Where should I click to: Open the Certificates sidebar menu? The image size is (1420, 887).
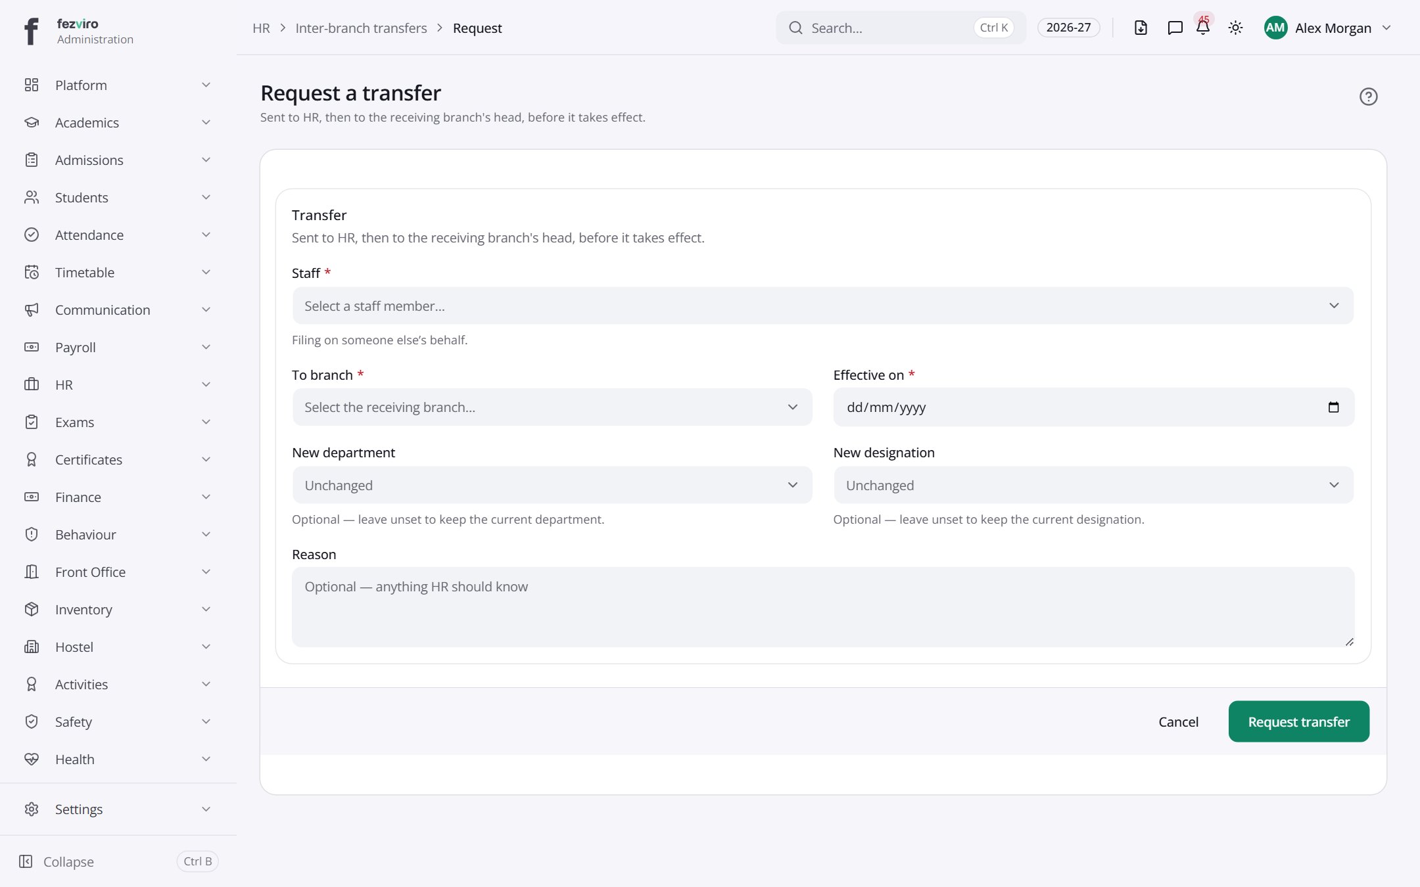118,459
